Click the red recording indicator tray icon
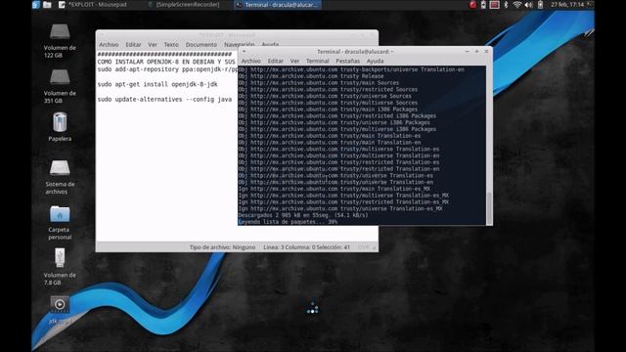The height and width of the screenshot is (352, 626). click(472, 5)
